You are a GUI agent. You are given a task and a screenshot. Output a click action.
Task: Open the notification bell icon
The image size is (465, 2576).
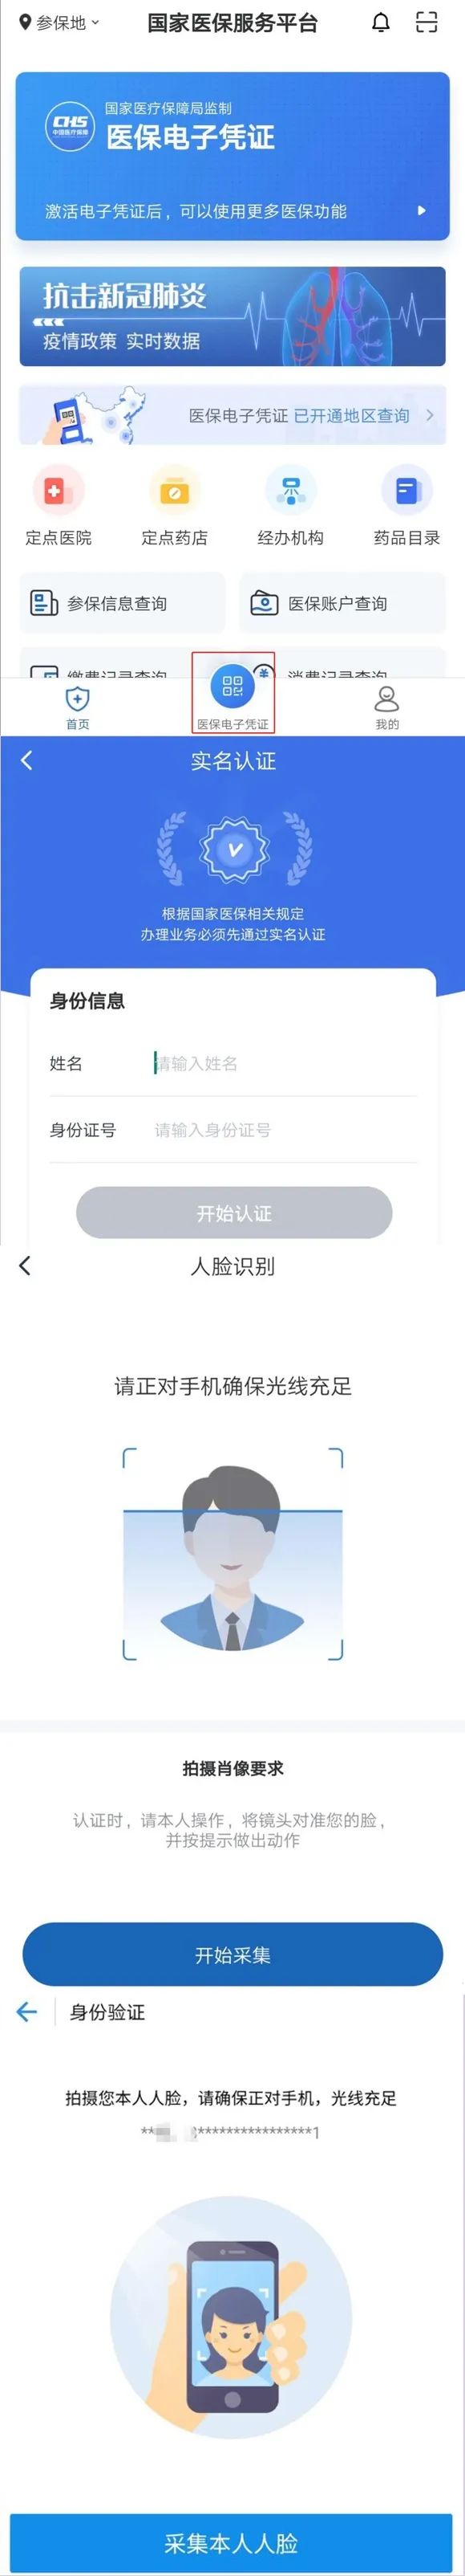pyautogui.click(x=380, y=23)
